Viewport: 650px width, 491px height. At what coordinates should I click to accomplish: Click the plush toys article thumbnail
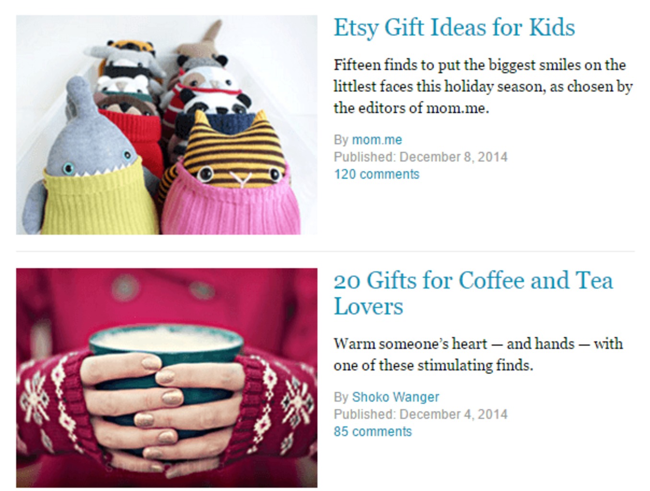click(x=167, y=125)
